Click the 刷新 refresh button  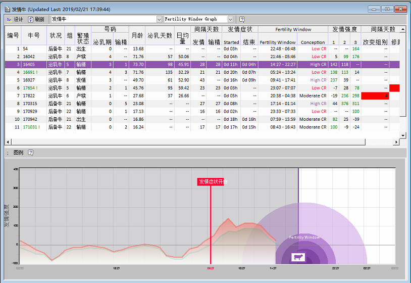tap(36, 19)
